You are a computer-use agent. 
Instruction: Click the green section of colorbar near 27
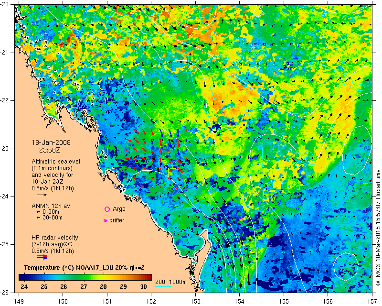tap(84, 277)
